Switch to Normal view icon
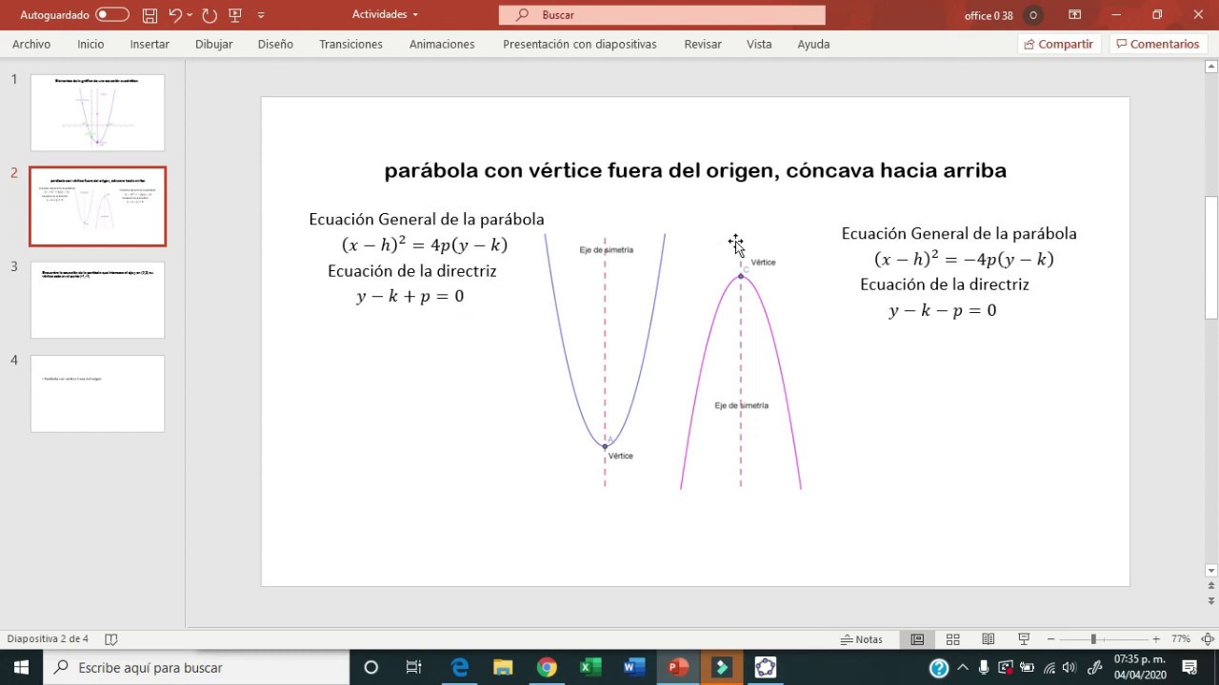Image resolution: width=1219 pixels, height=685 pixels. 917,639
